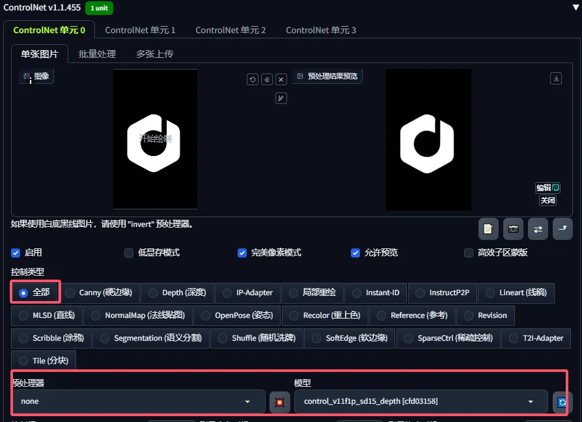The width and height of the screenshot is (582, 422).
Task: Choose the Shuffle (随机洗牌) control type
Action: pos(257,338)
